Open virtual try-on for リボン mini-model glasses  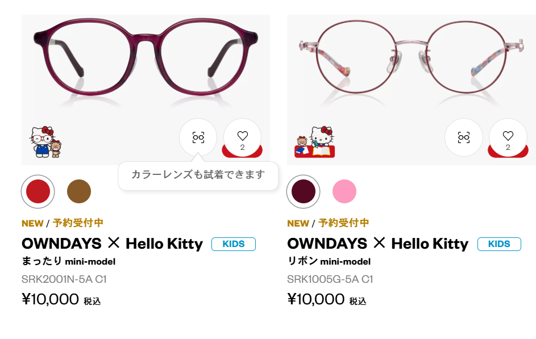coord(464,137)
